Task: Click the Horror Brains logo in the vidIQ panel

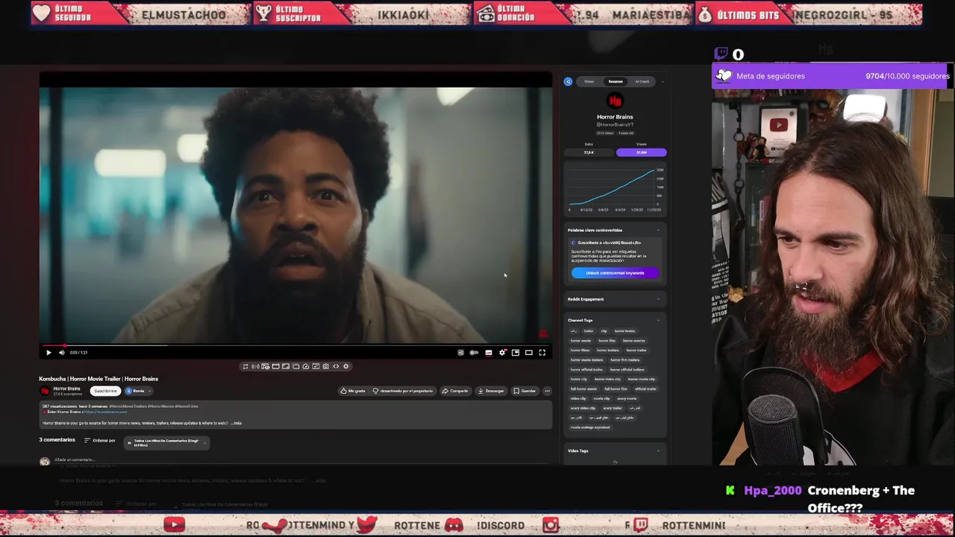Action: (615, 101)
